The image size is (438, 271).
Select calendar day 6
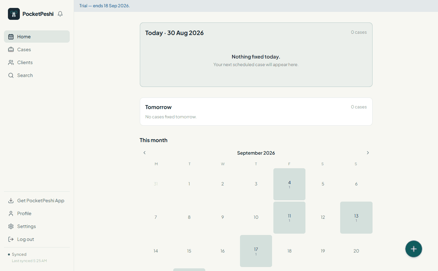(356, 184)
